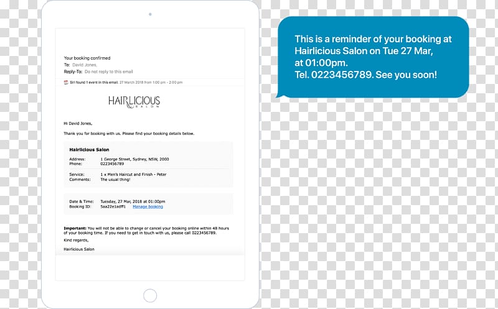The width and height of the screenshot is (498, 309).
Task: Select date 'Tuesday, 27 Mar, 2018 at 01:00pm'
Action: tap(133, 201)
